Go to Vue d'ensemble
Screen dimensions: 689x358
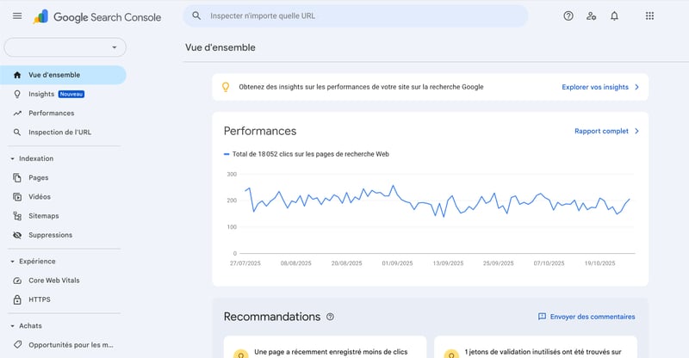pos(63,75)
